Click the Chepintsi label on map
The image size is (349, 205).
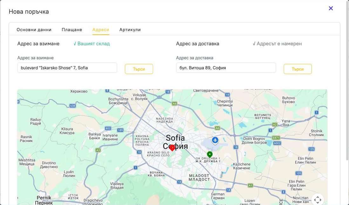coord(225,103)
